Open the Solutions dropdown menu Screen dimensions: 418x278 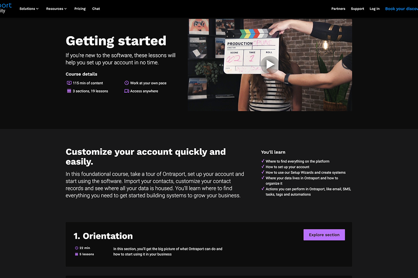point(29,9)
